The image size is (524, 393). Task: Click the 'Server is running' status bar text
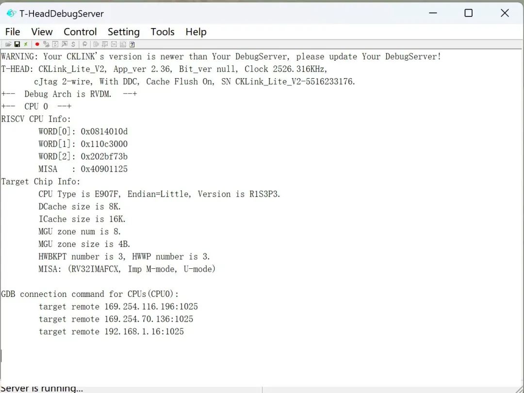(42, 388)
